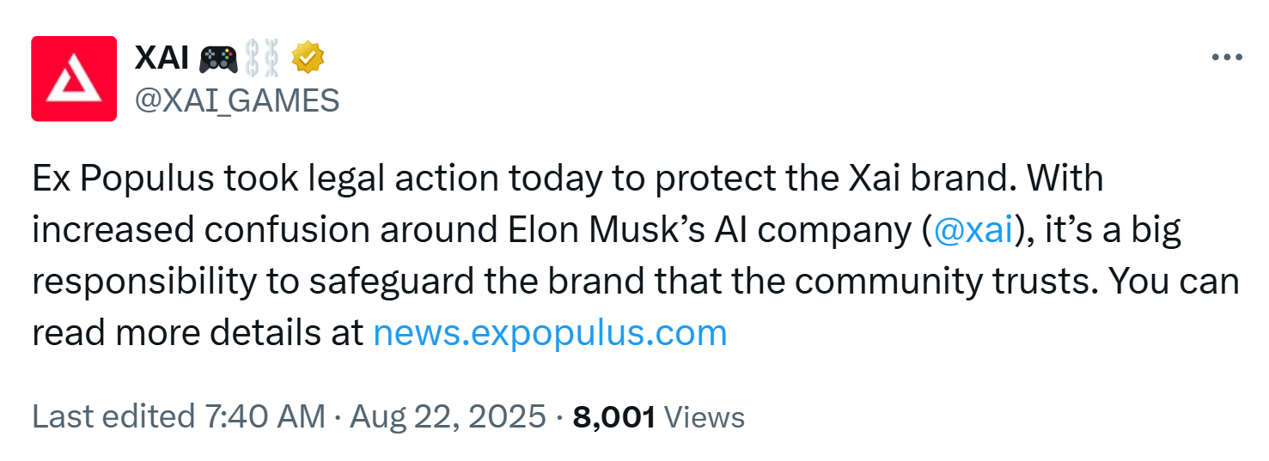This screenshot has height=461, width=1269.
Task: Click "read more details at" text
Action: tap(198, 332)
